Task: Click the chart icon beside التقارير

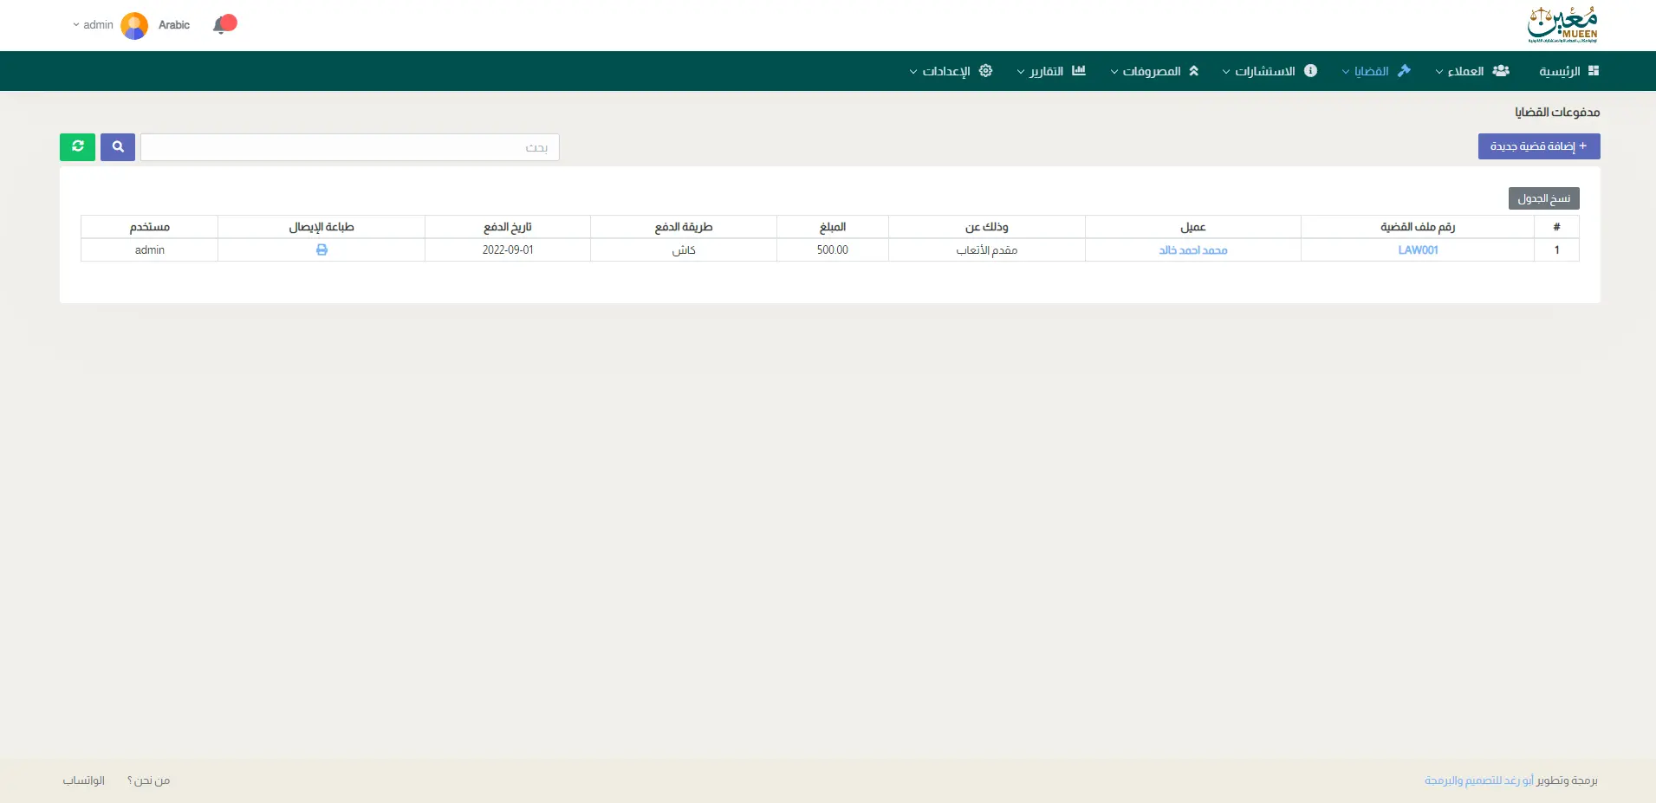Action: pos(1079,71)
